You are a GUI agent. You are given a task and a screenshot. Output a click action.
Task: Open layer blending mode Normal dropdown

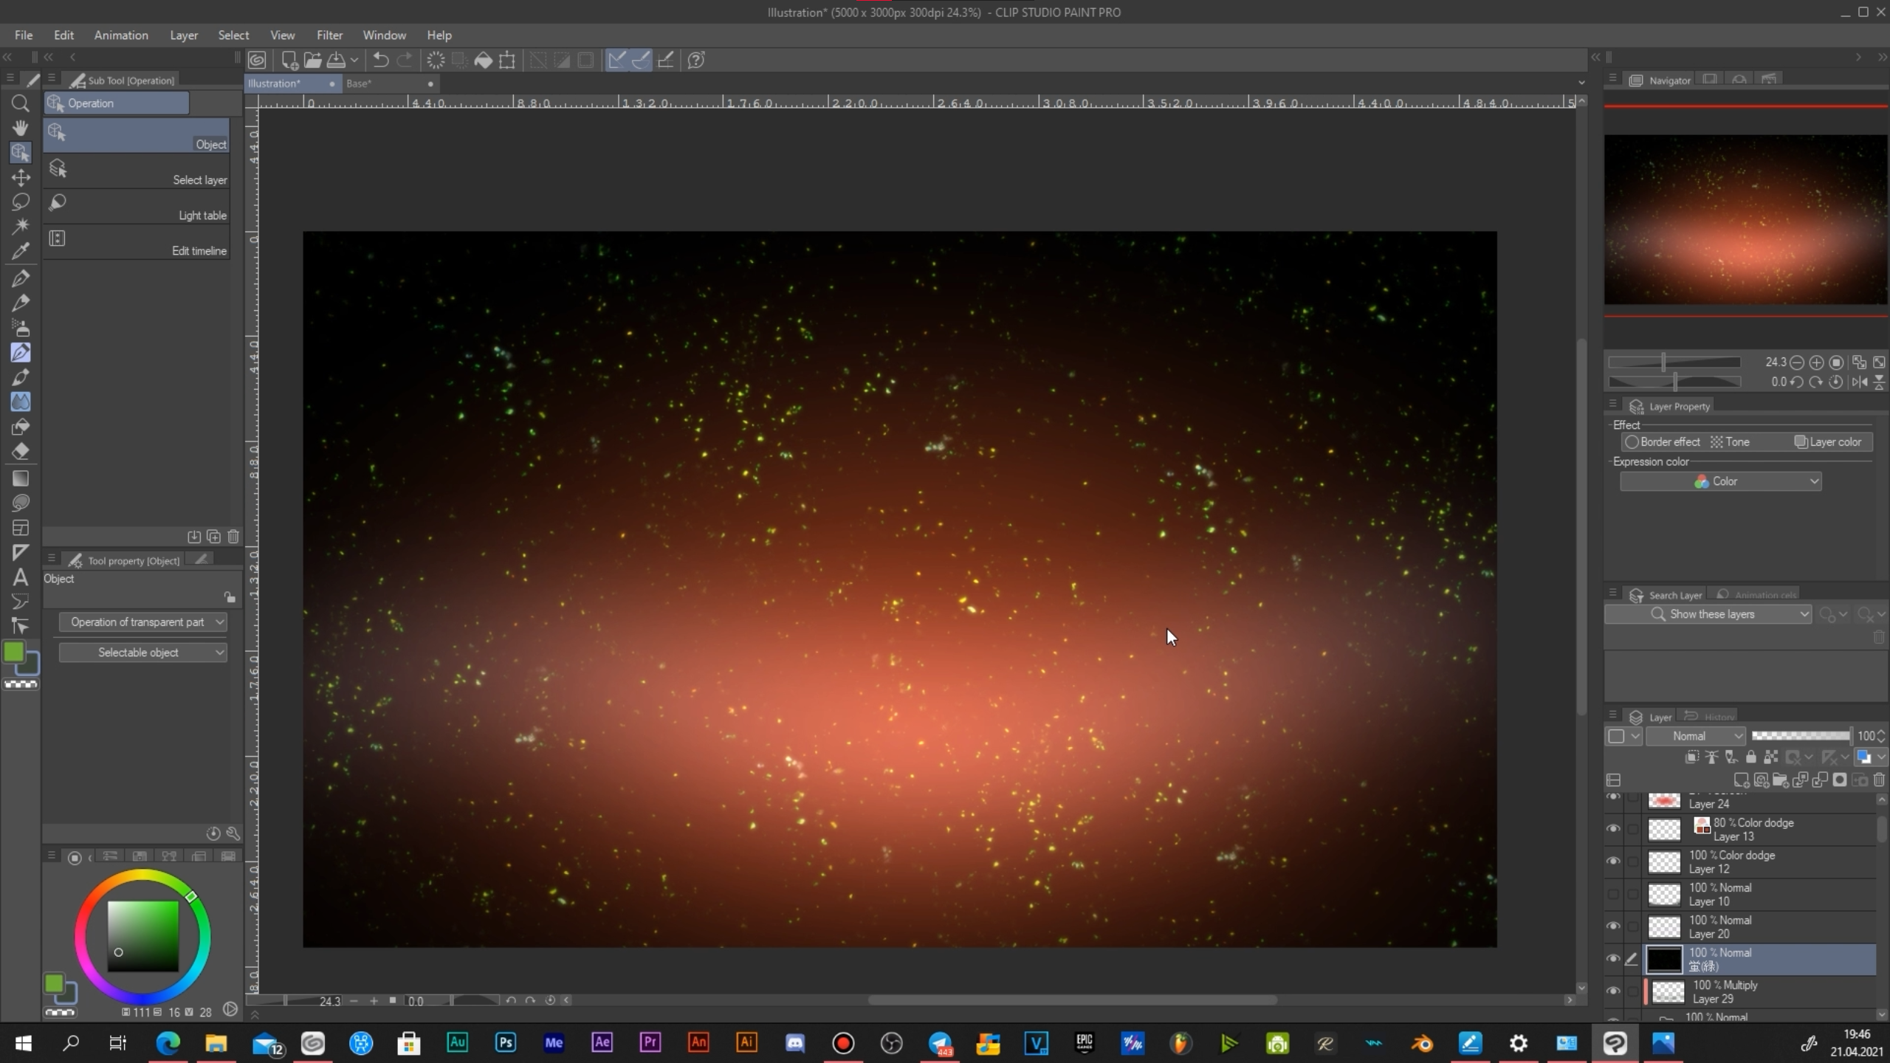pos(1695,736)
